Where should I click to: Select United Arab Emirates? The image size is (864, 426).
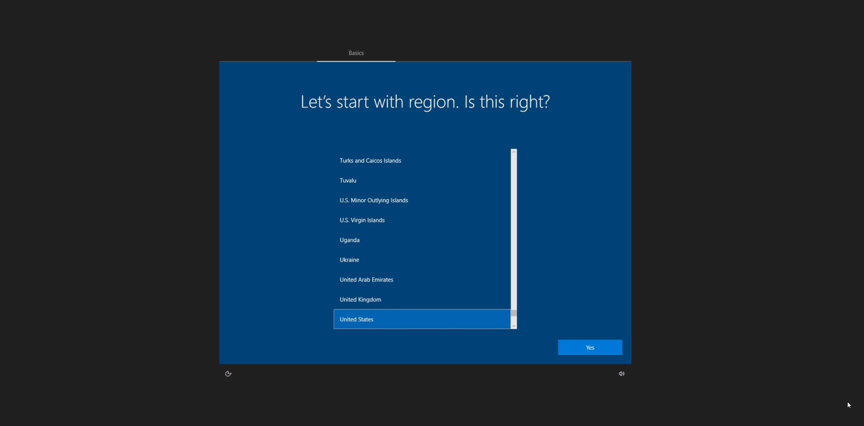tap(366, 279)
